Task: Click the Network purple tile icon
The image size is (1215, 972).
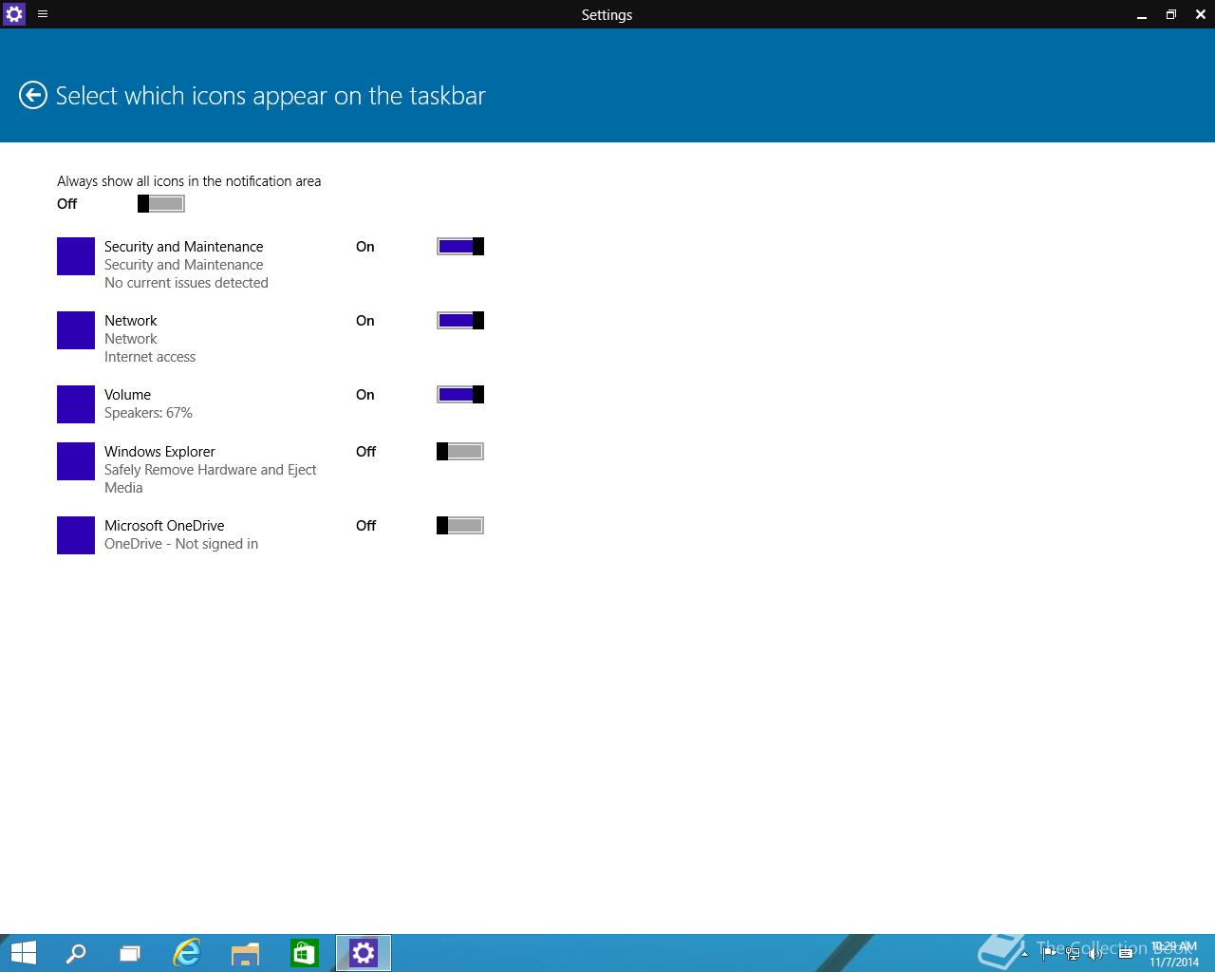Action: click(76, 330)
